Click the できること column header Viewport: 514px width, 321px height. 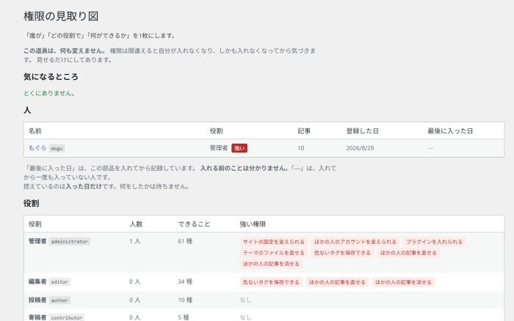(x=194, y=224)
